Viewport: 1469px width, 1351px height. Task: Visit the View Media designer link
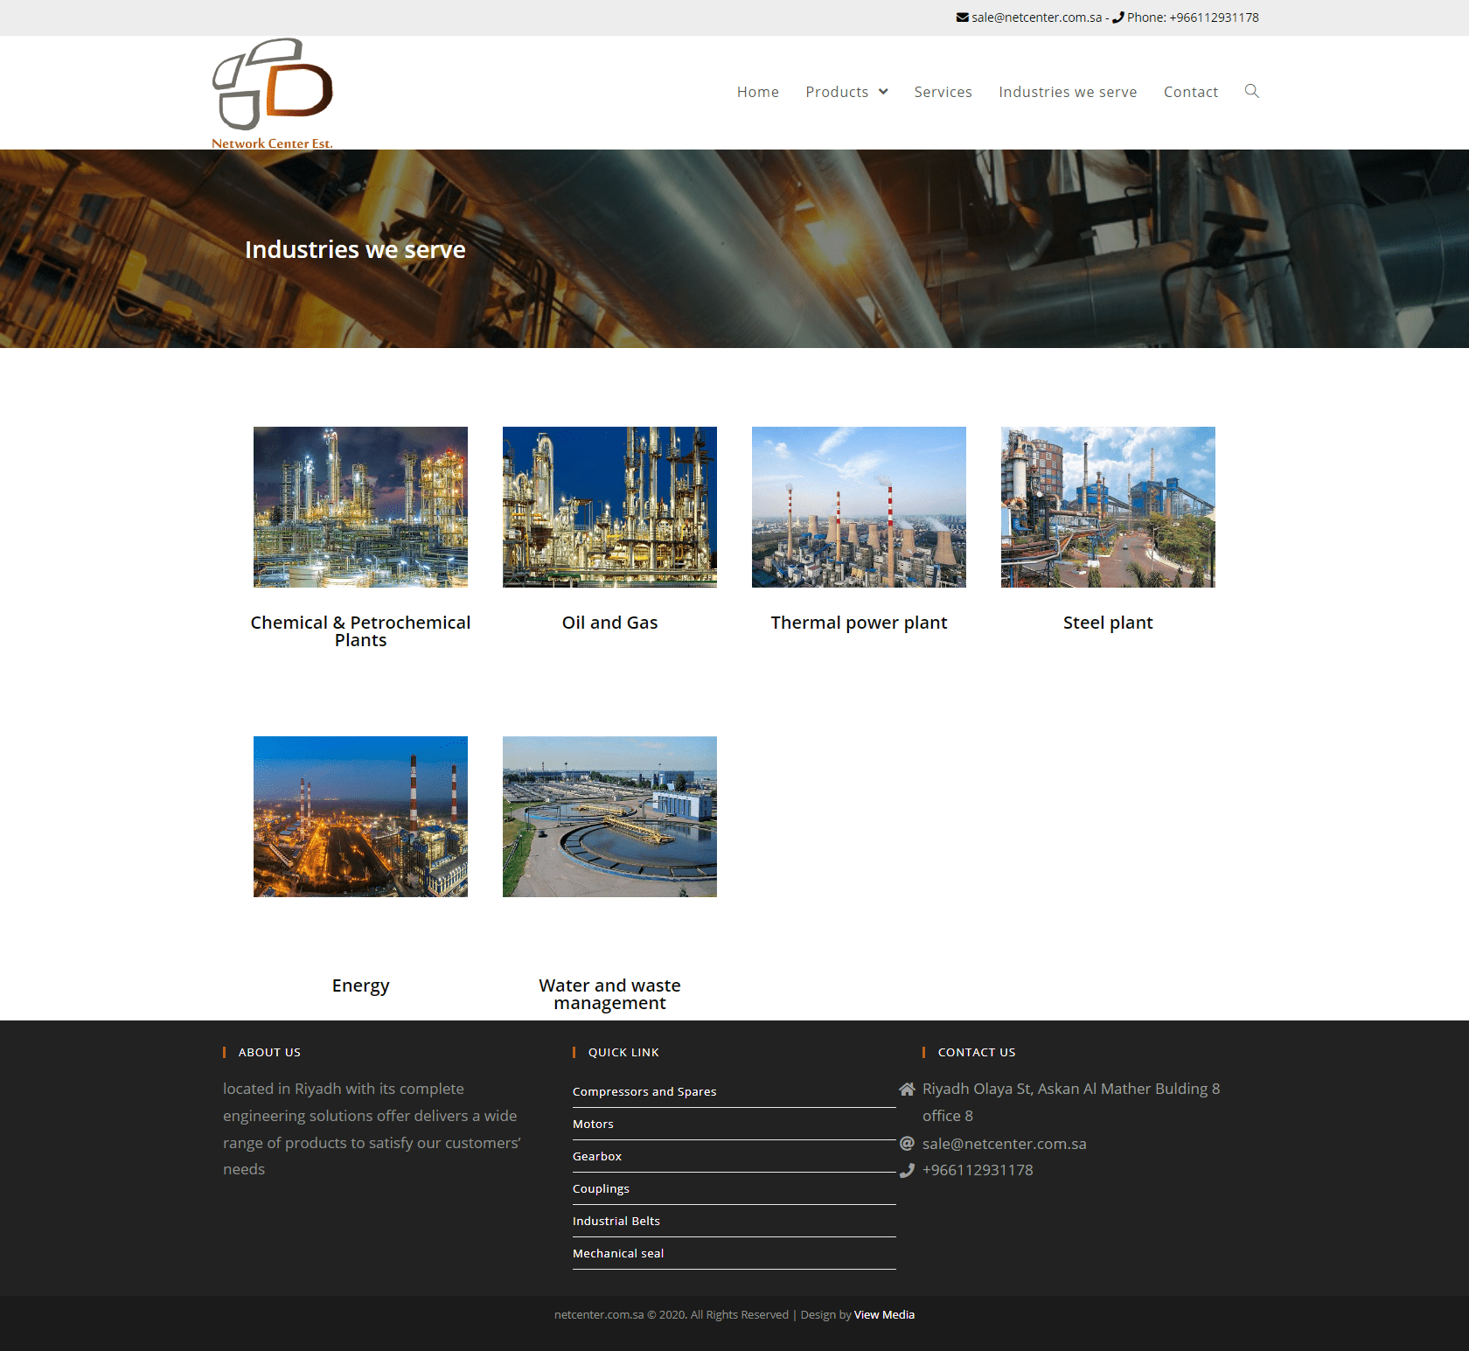click(884, 1314)
